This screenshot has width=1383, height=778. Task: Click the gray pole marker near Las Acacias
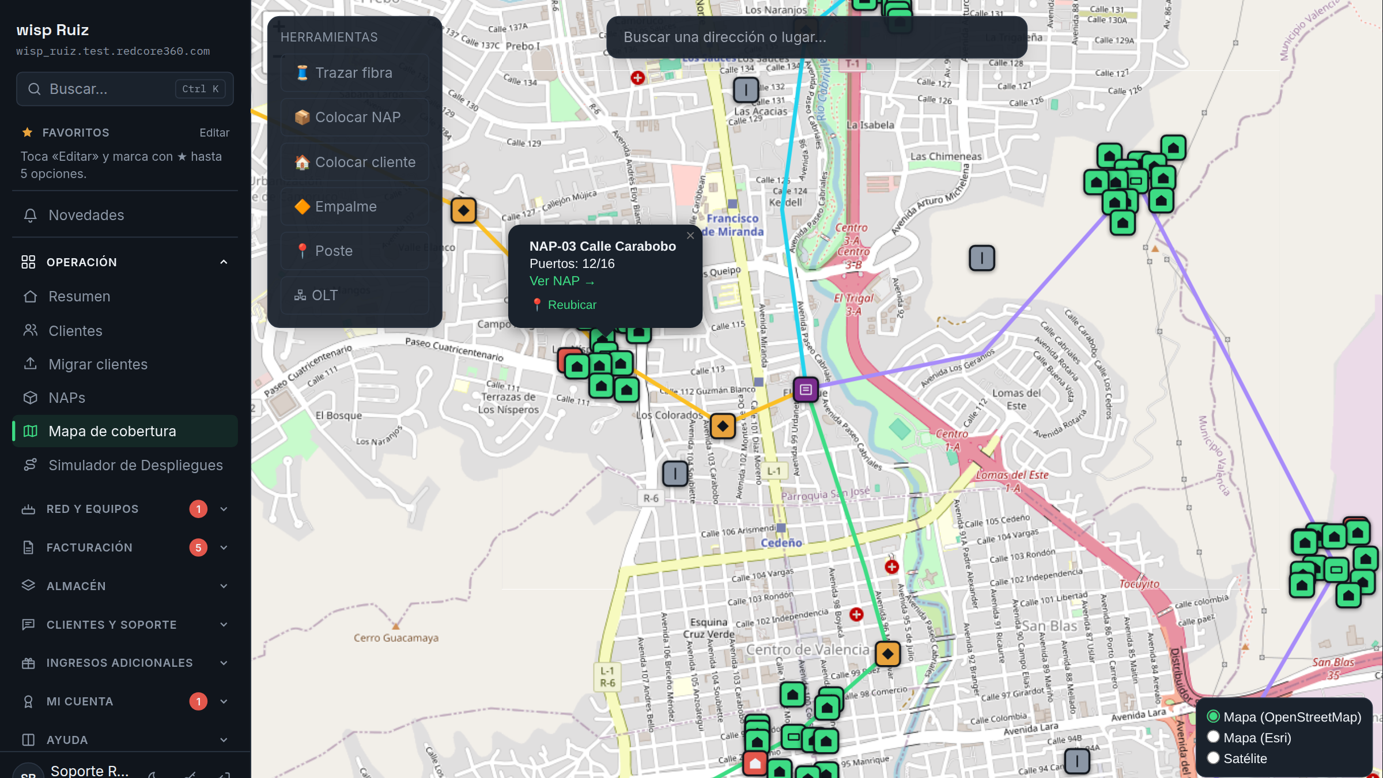(x=746, y=90)
